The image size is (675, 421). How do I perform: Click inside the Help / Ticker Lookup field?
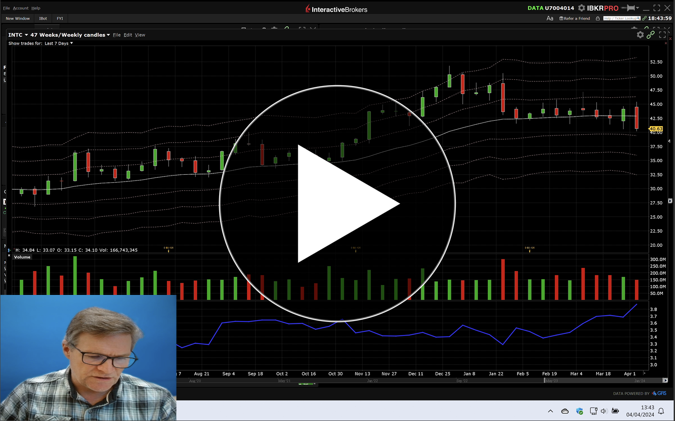click(621, 18)
